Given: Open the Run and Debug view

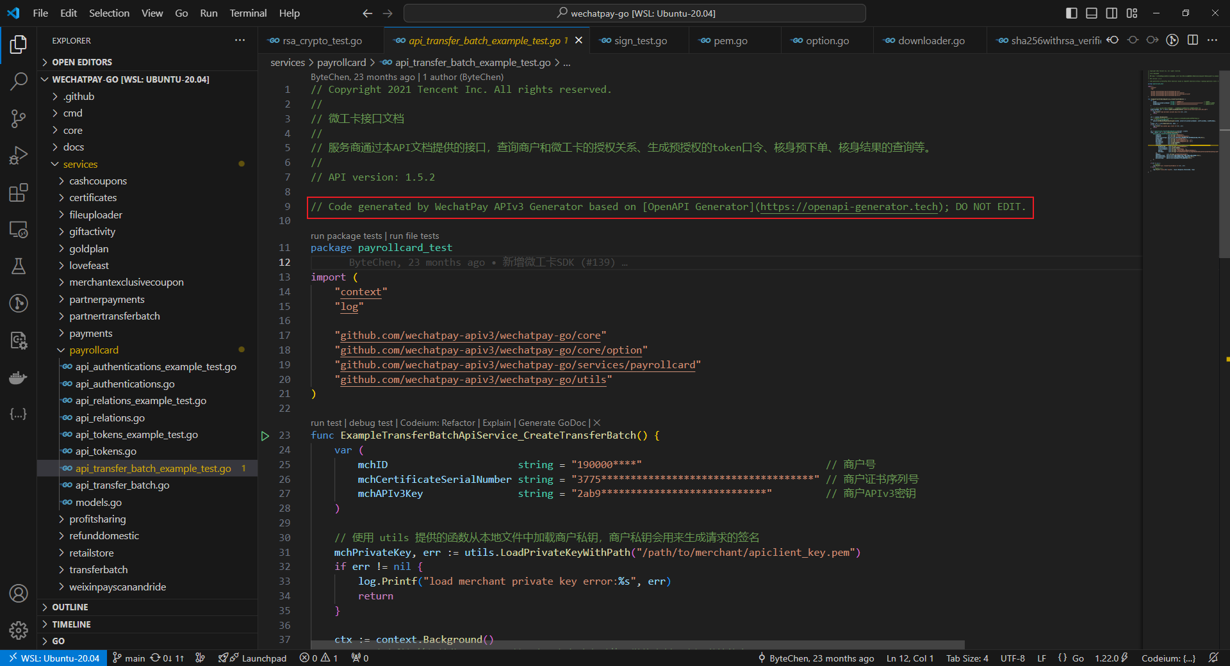Looking at the screenshot, I should coord(19,156).
